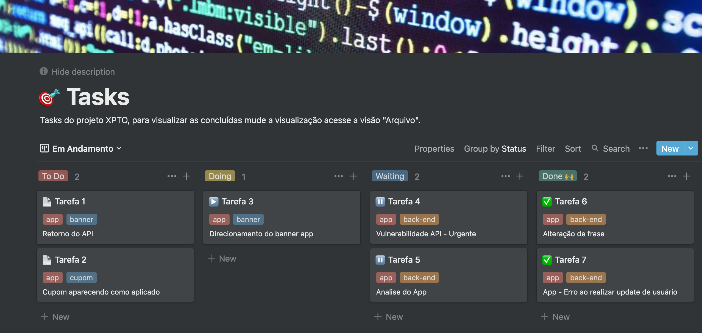Add New card below the To Do column
This screenshot has height=333, width=702.
[x=55, y=317]
